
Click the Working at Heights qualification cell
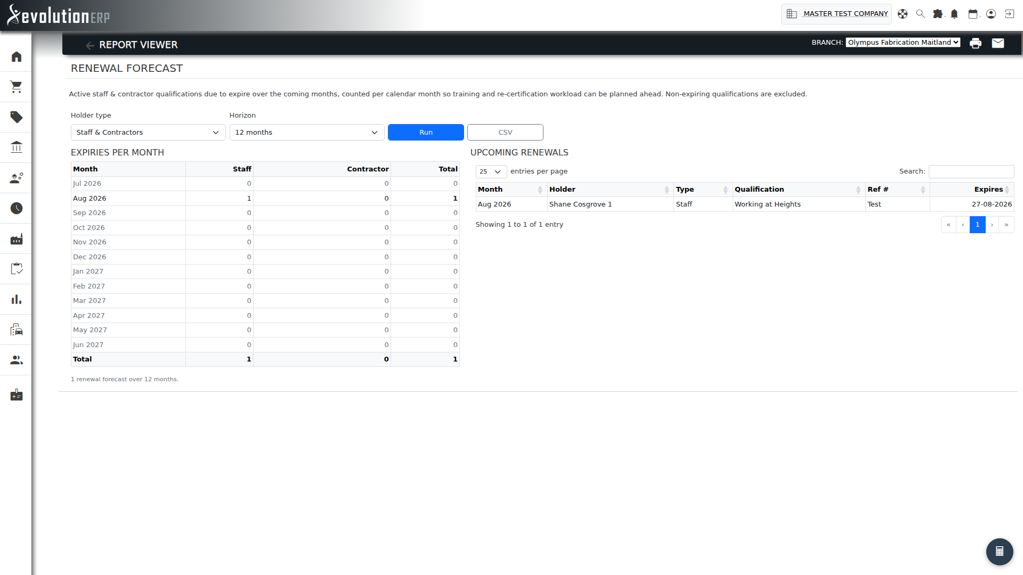pyautogui.click(x=799, y=204)
